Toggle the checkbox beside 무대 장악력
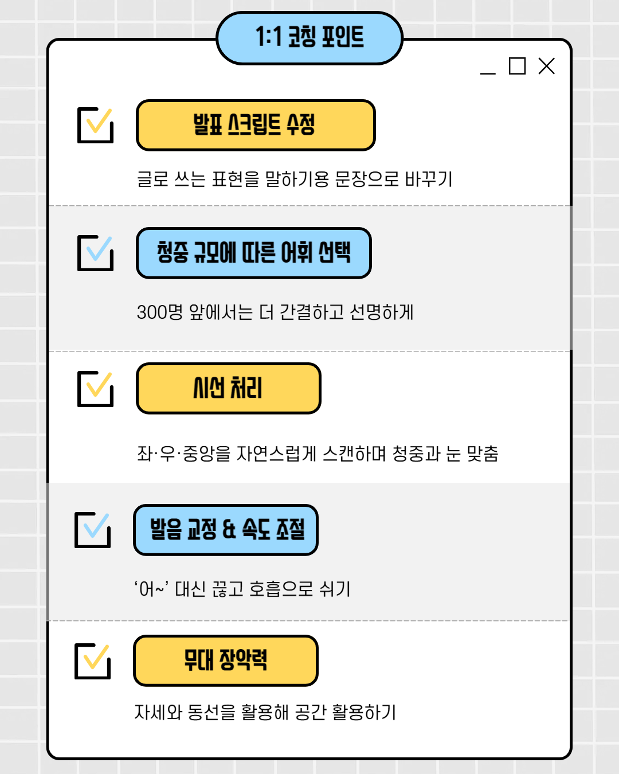The width and height of the screenshot is (619, 774). point(92,661)
